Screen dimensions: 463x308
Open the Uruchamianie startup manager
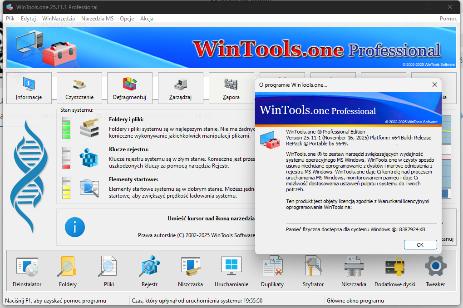tap(231, 271)
